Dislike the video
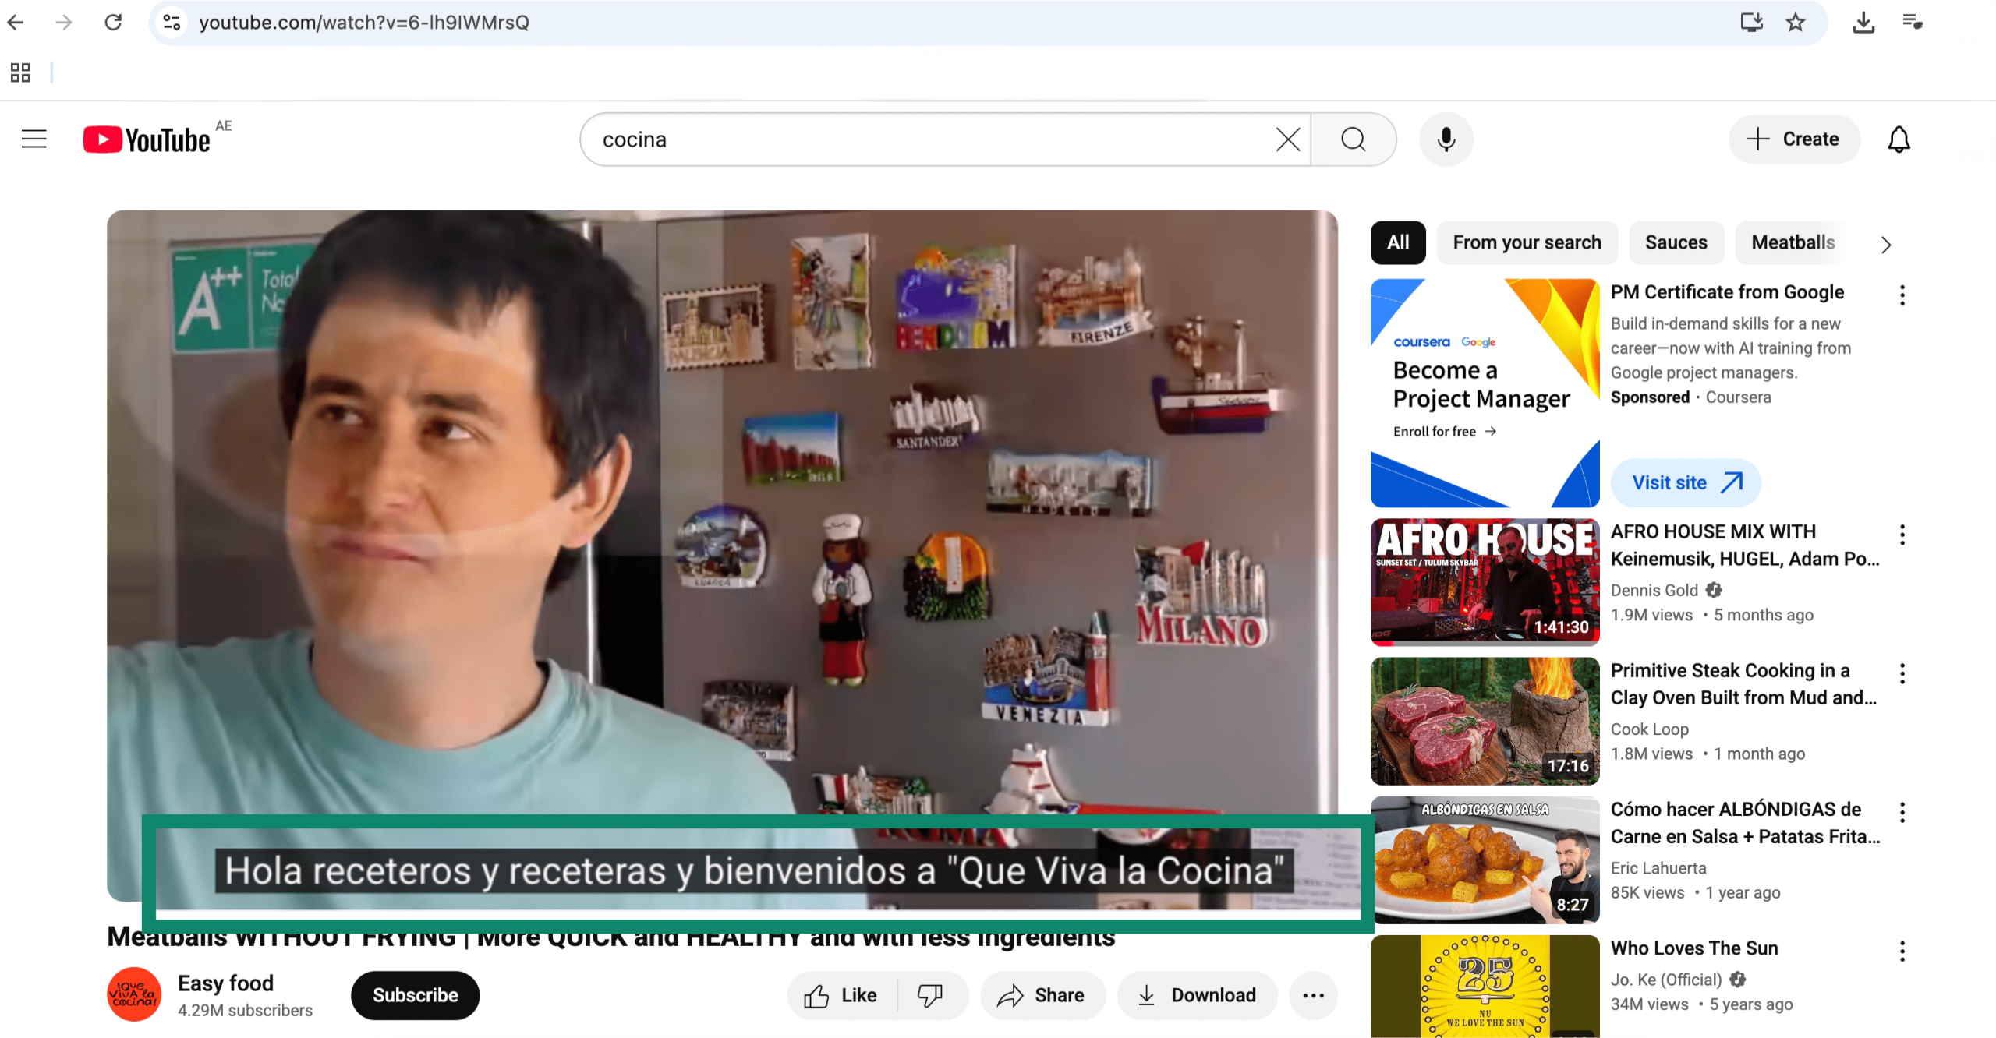This screenshot has height=1038, width=1996. click(931, 994)
